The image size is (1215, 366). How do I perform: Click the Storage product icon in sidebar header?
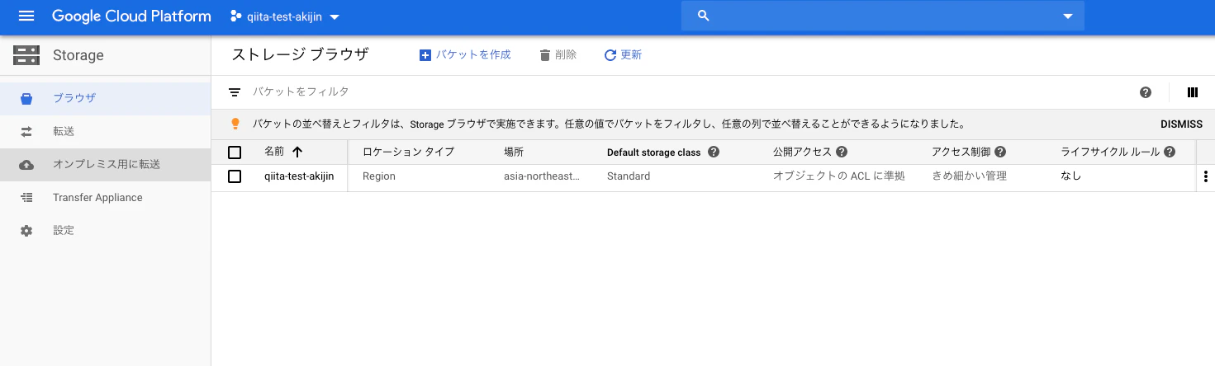(x=26, y=55)
